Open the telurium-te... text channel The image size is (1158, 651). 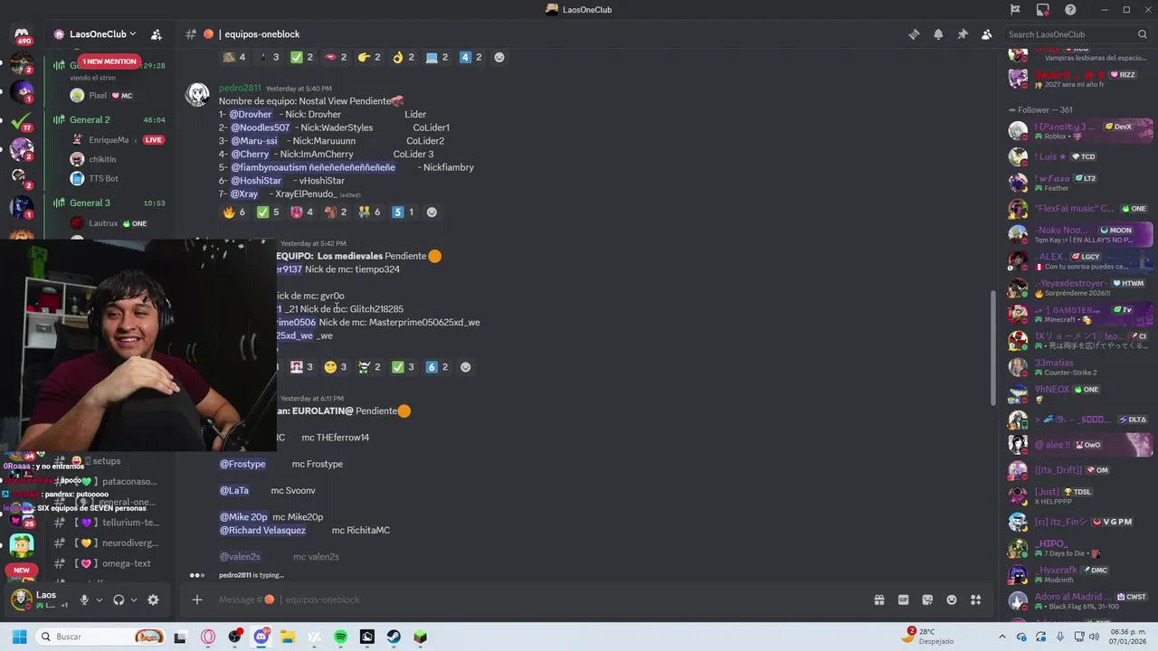109,523
